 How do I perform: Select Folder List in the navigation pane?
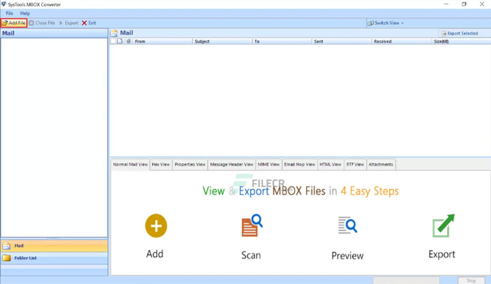pos(54,258)
